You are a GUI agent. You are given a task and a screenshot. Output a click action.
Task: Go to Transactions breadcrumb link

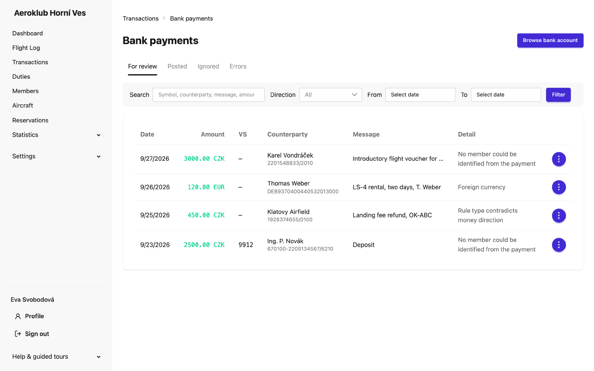(140, 19)
